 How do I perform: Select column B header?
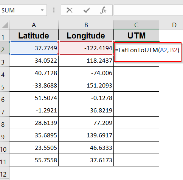[x=86, y=25]
